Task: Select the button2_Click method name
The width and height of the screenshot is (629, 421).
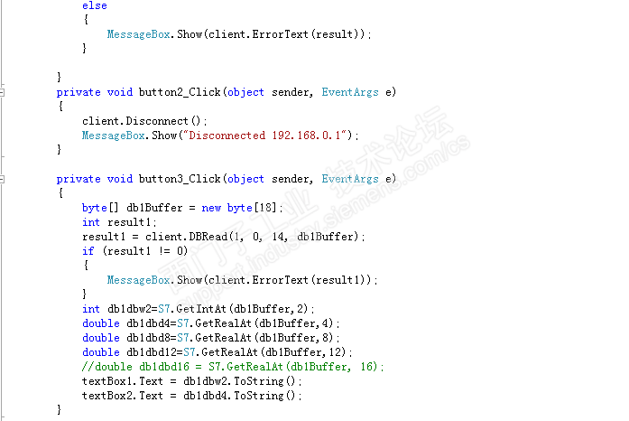Action: (180, 92)
